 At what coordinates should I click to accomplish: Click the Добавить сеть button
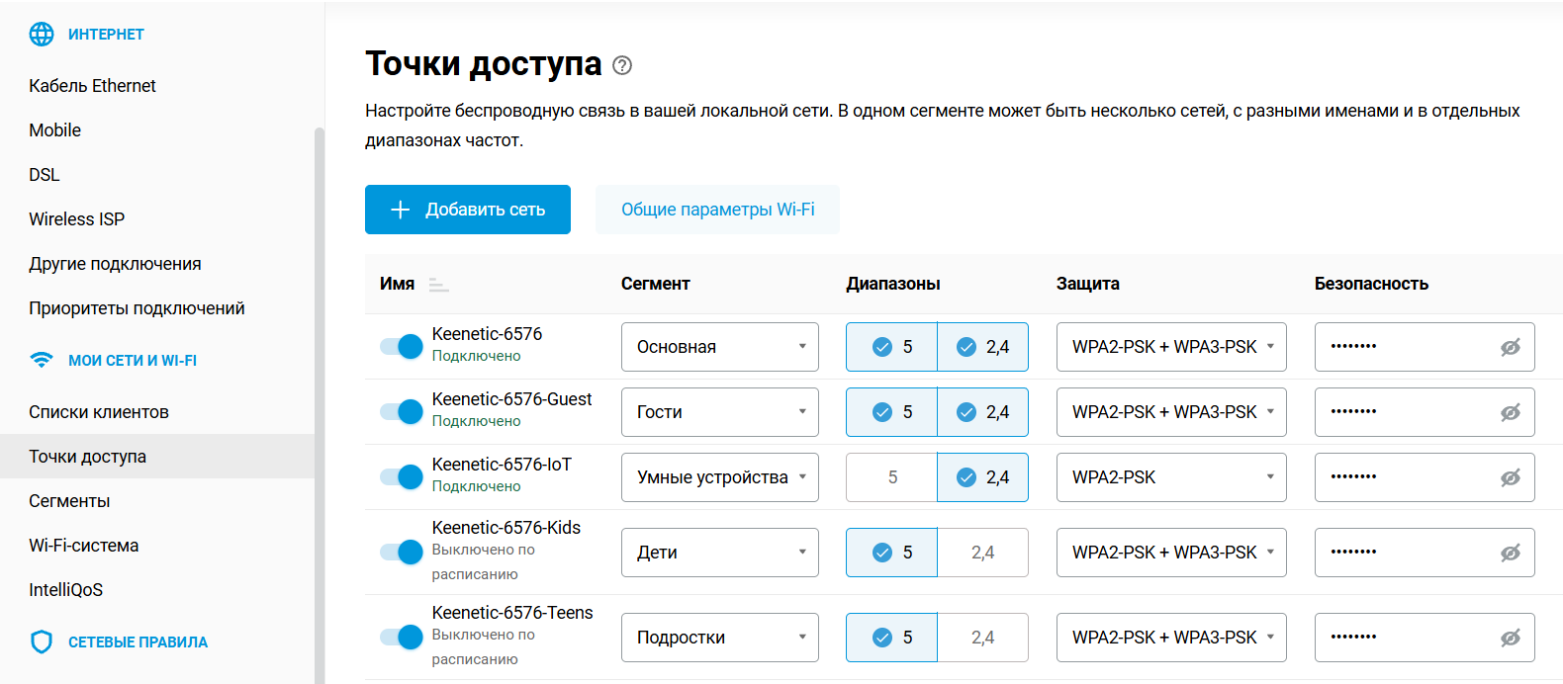tap(468, 210)
